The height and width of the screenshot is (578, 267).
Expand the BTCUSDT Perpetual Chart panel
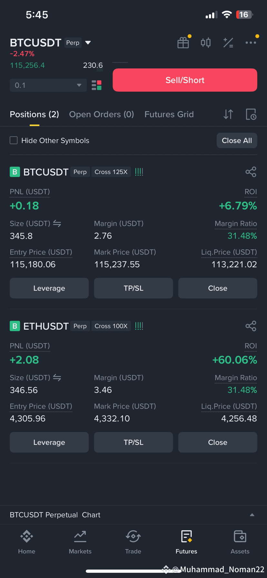(x=133, y=515)
